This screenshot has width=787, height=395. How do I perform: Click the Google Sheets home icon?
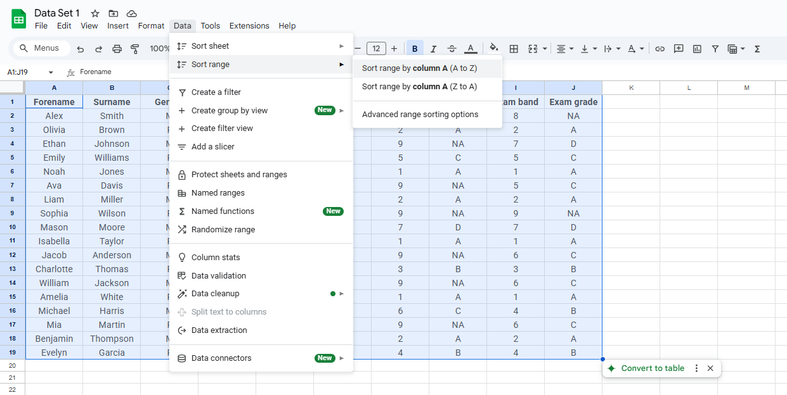click(18, 19)
